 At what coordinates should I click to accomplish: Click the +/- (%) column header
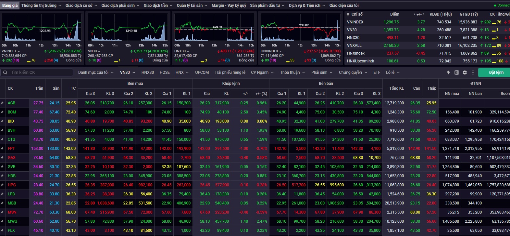[x=261, y=94]
